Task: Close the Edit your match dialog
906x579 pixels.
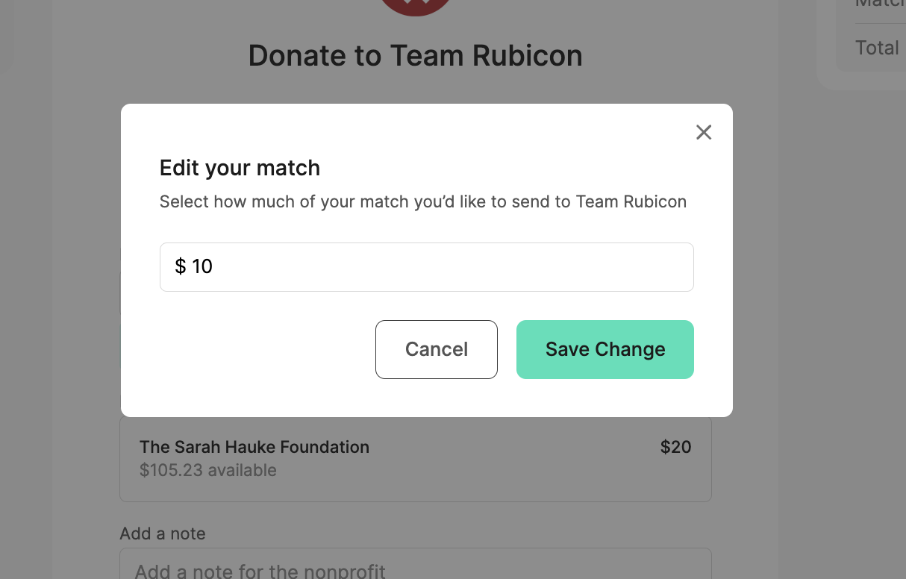Action: click(704, 132)
